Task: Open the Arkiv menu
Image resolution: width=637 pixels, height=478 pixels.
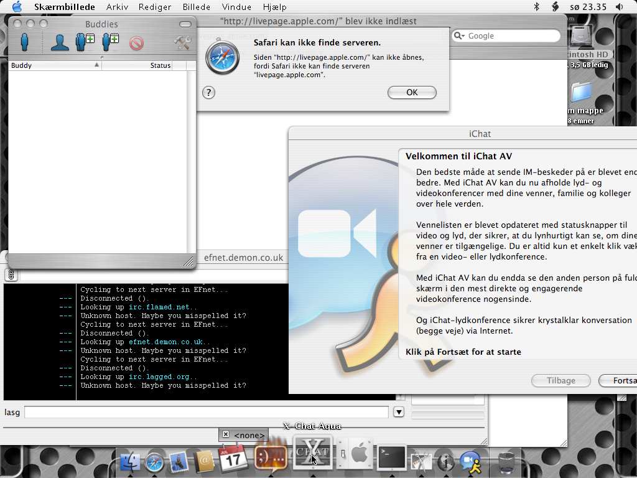Action: (118, 7)
